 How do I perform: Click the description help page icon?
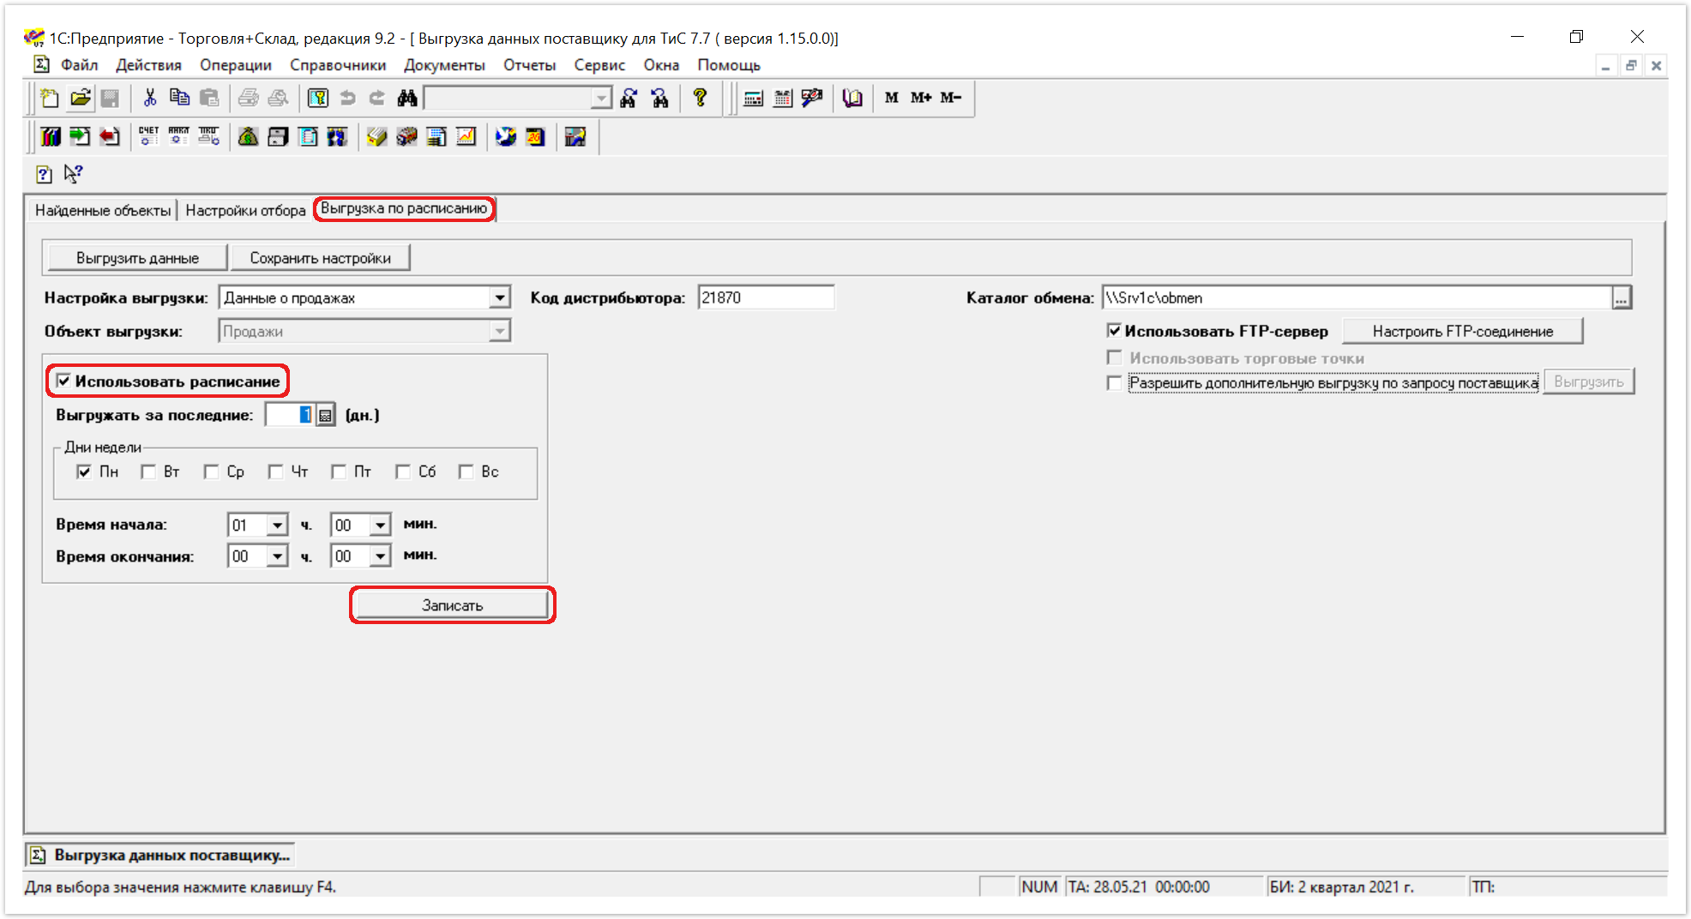point(45,174)
